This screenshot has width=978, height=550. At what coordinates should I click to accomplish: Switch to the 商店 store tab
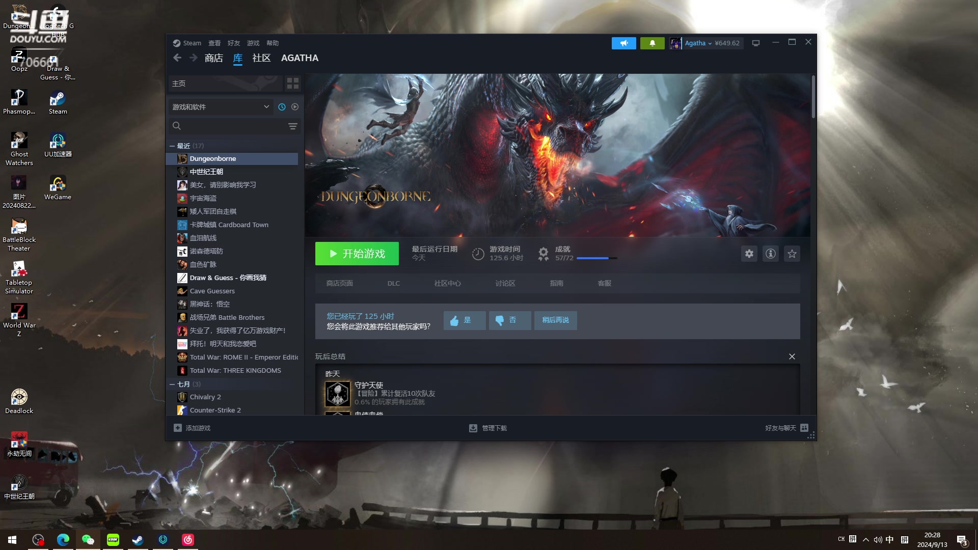pos(214,58)
